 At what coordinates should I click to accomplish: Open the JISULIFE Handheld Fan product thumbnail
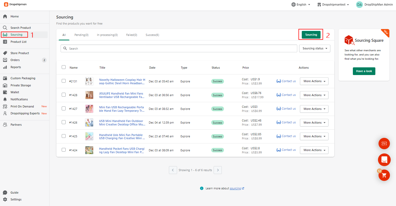click(89, 95)
